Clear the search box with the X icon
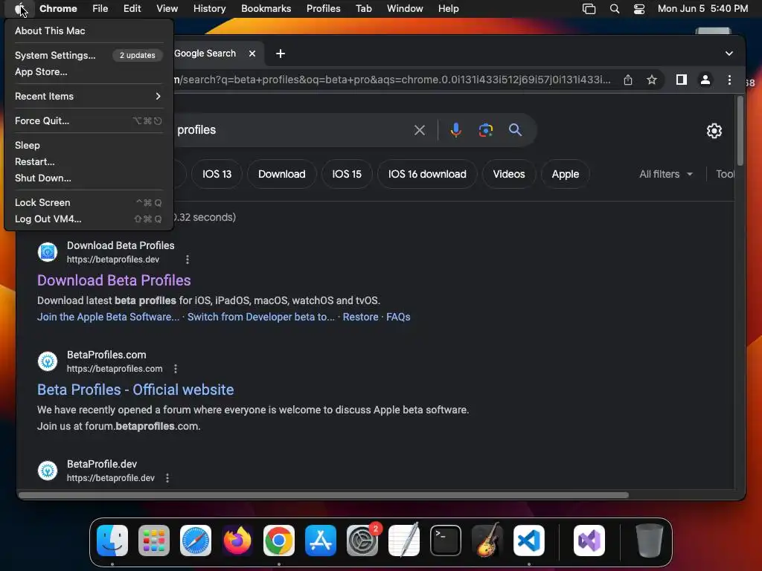This screenshot has height=571, width=762. [x=420, y=130]
